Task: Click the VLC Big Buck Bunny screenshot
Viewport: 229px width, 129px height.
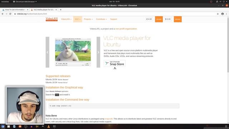Action: pyautogui.click(x=73, y=52)
